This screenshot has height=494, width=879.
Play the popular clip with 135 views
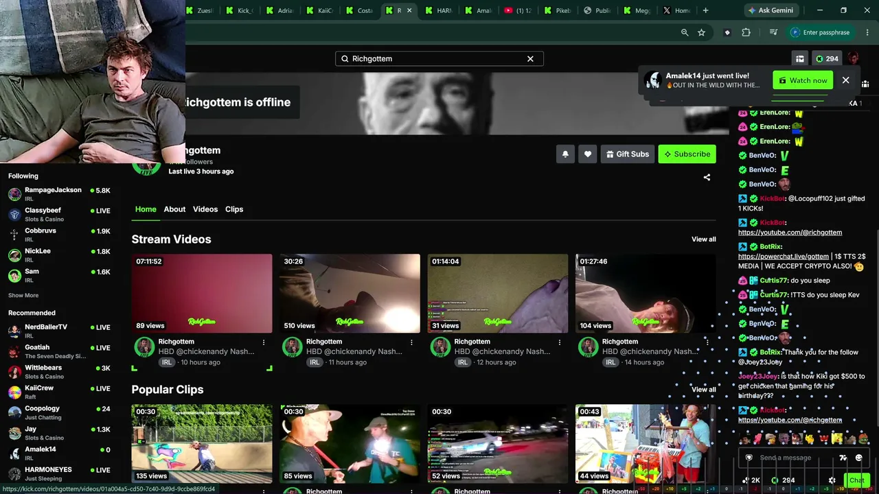point(202,444)
